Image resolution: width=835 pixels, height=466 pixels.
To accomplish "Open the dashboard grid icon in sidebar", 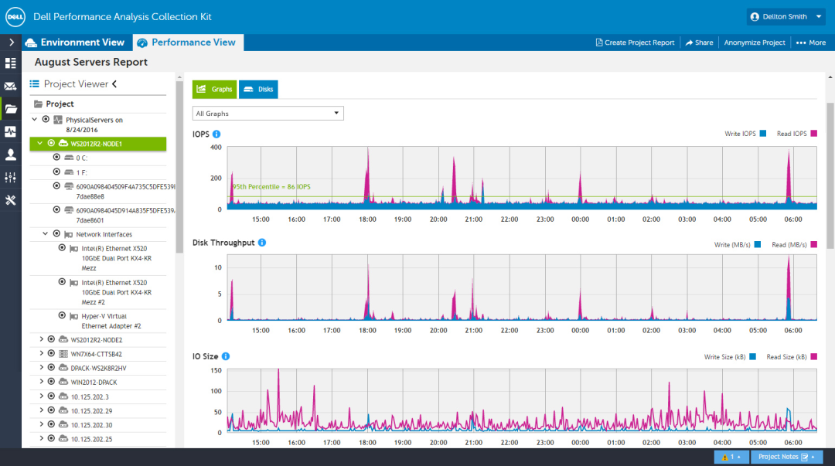I will click(10, 63).
